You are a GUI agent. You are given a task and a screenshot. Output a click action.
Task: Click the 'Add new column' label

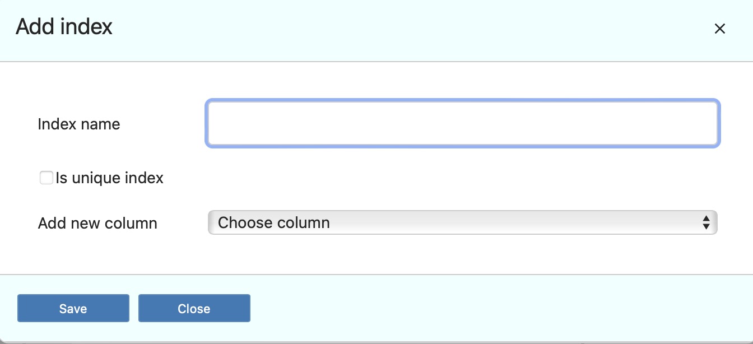[97, 223]
